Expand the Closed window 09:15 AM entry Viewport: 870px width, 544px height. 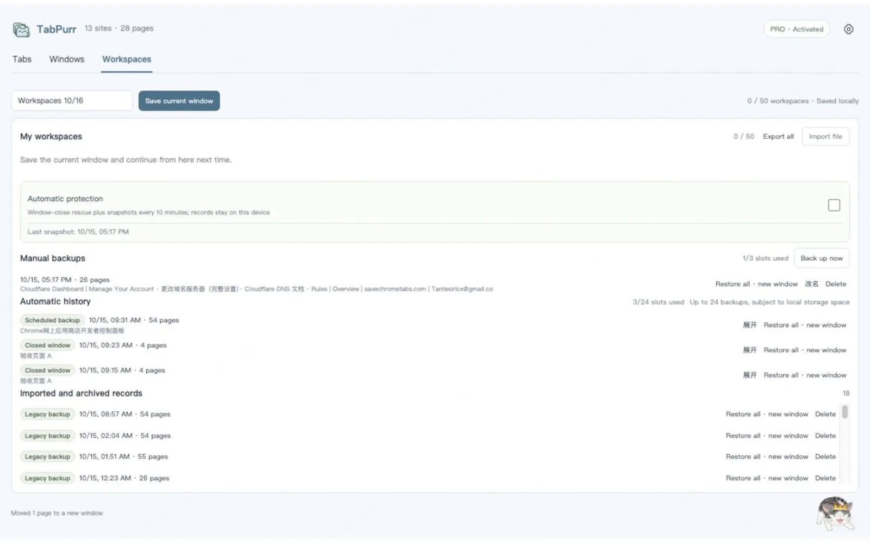coord(750,375)
